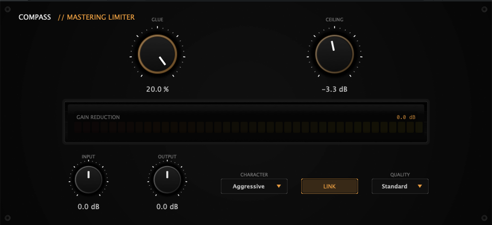The image size is (492, 225).
Task: Click the gain reduction 0.0 dB readout
Action: point(406,117)
